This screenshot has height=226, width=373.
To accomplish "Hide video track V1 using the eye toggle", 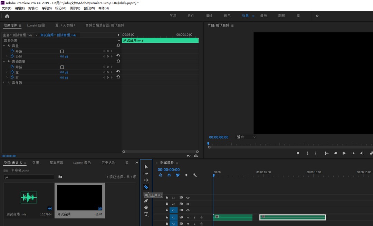I will tap(188, 210).
